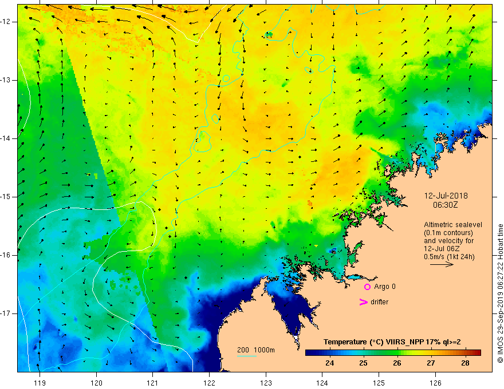Click longitude axis label 124
The width and height of the screenshot is (504, 389).
click(x=322, y=383)
